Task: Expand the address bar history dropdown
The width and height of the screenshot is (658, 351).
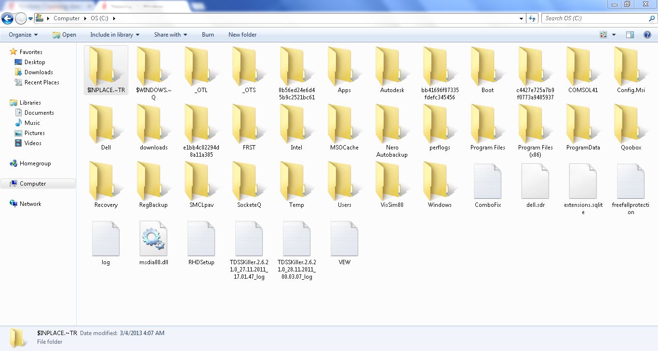Action: pyautogui.click(x=522, y=18)
